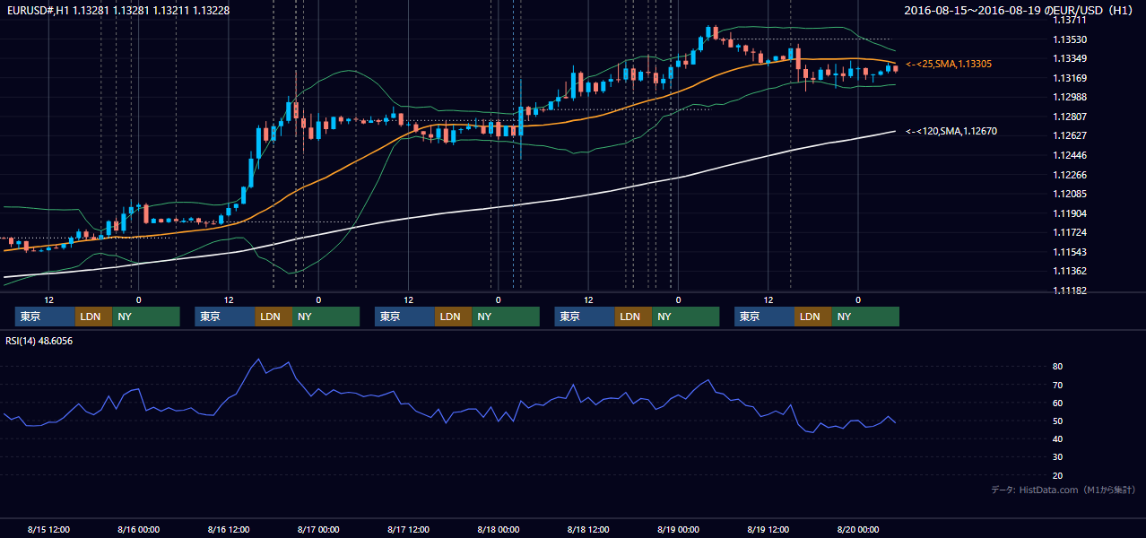
Task: Click the 8/17 12:00 date label
Action: point(409,529)
